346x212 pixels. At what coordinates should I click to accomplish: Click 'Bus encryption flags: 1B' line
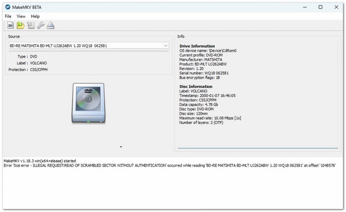[x=200, y=77]
